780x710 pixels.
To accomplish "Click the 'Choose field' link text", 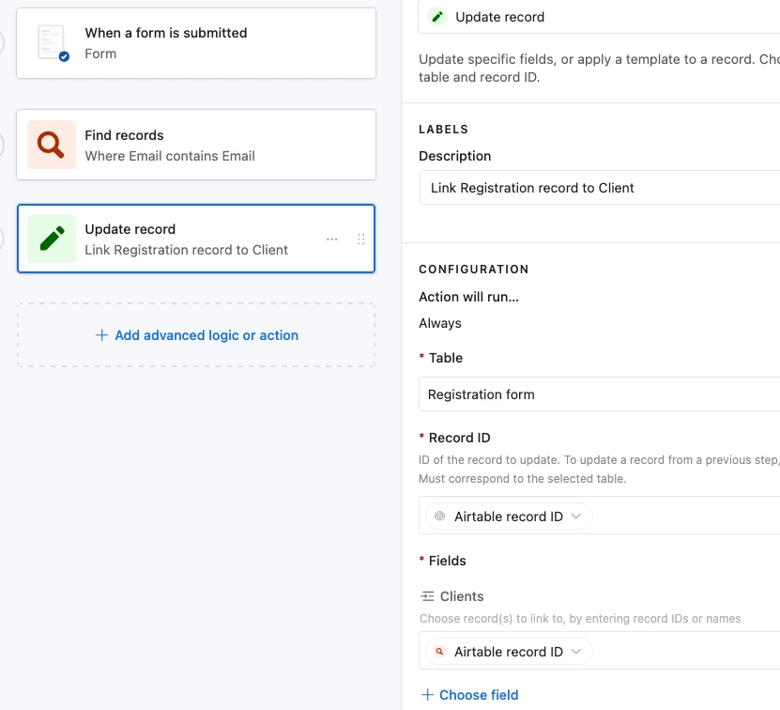I will [479, 695].
